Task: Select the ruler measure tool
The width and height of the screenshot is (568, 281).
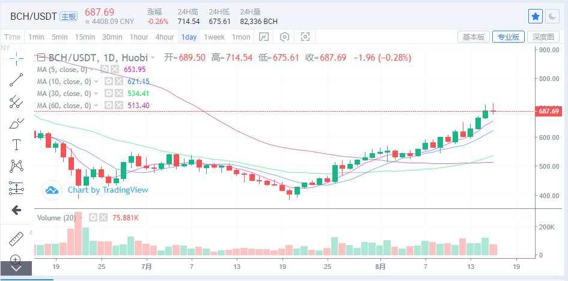Action: (x=16, y=239)
